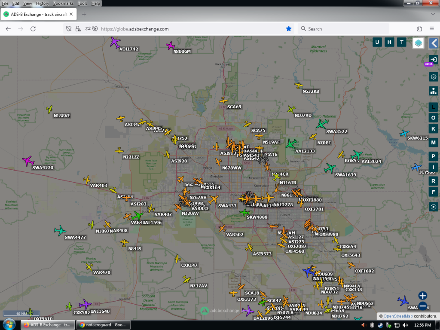The height and width of the screenshot is (330, 440).
Task: Click the login arrow BETA icon
Action: [433, 60]
